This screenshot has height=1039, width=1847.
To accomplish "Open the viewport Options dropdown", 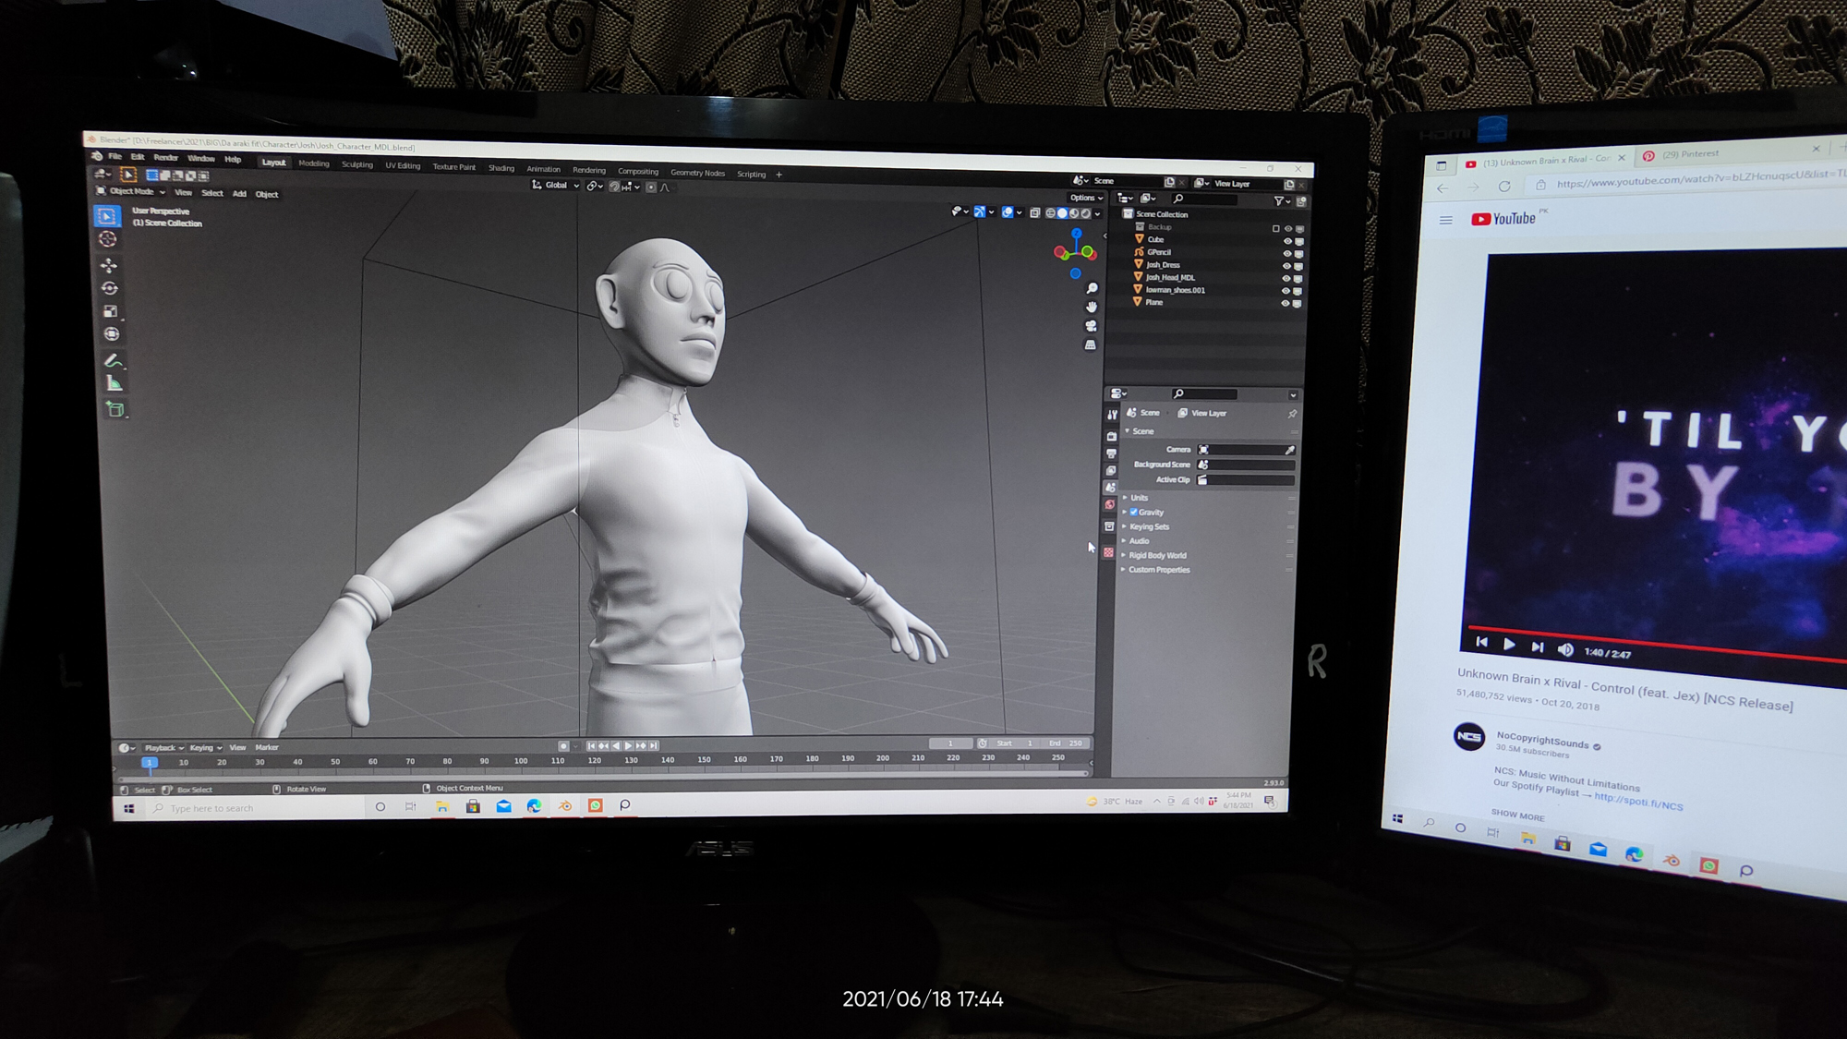I will 1086,198.
